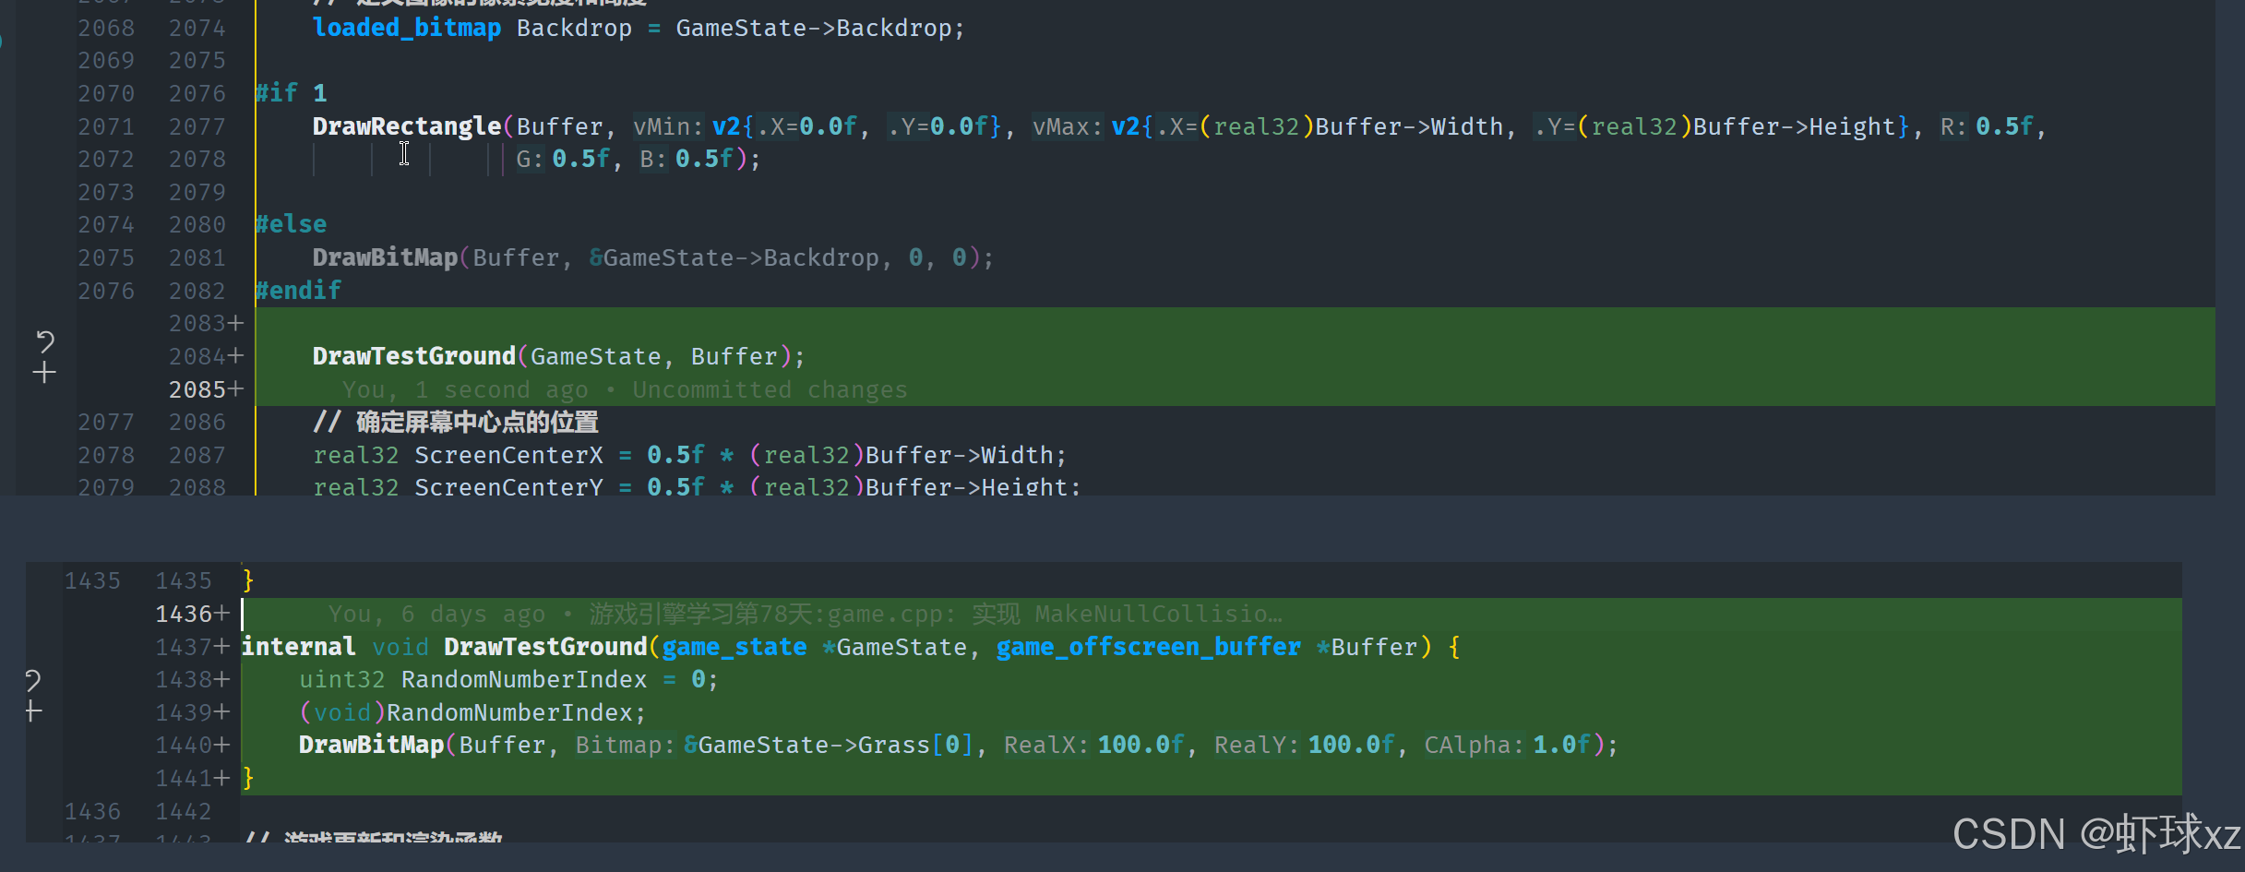The height and width of the screenshot is (872, 2245).
Task: Click the game_state parameter type
Action: (x=734, y=648)
